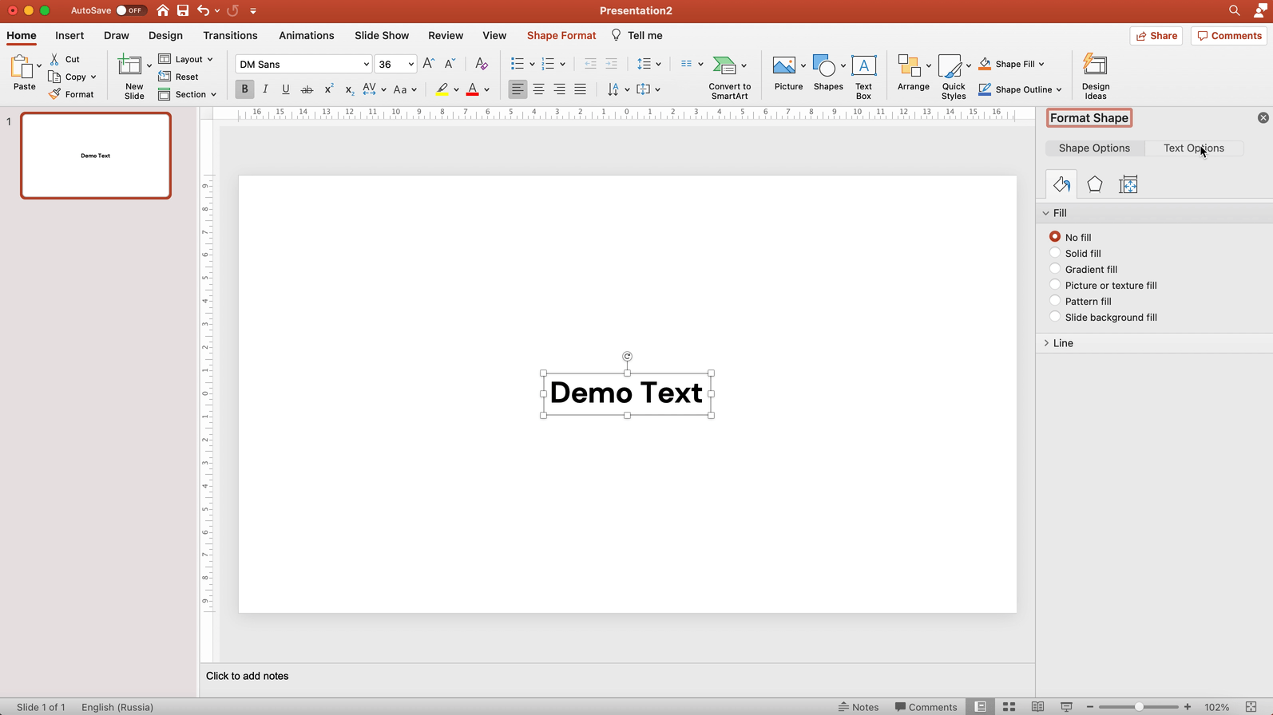Click the Cut scissors icon
This screenshot has height=715, width=1273.
[54, 59]
